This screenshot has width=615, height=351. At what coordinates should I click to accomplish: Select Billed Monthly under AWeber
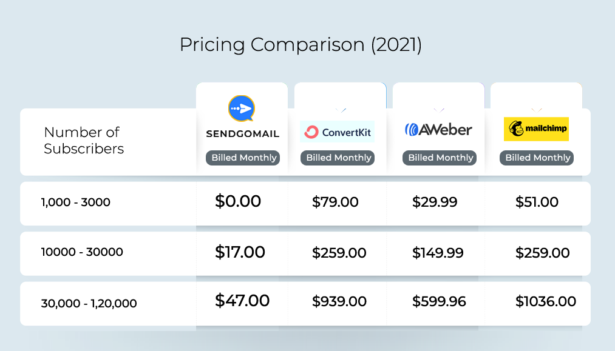click(440, 158)
